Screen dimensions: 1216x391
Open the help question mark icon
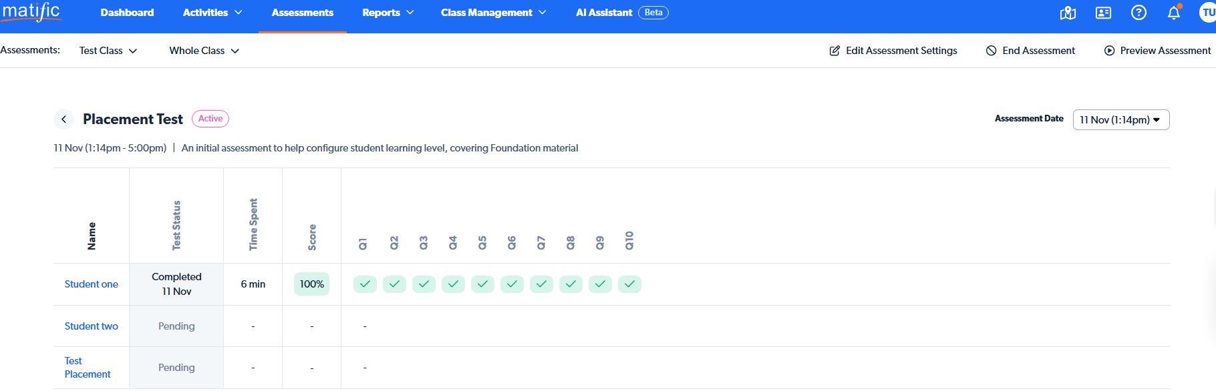coord(1138,13)
